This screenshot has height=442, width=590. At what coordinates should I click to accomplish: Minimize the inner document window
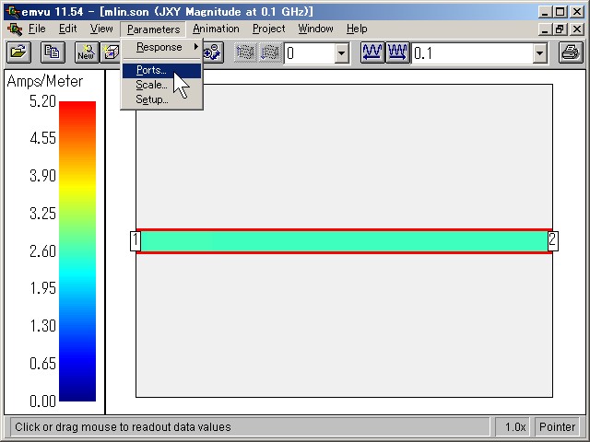545,29
